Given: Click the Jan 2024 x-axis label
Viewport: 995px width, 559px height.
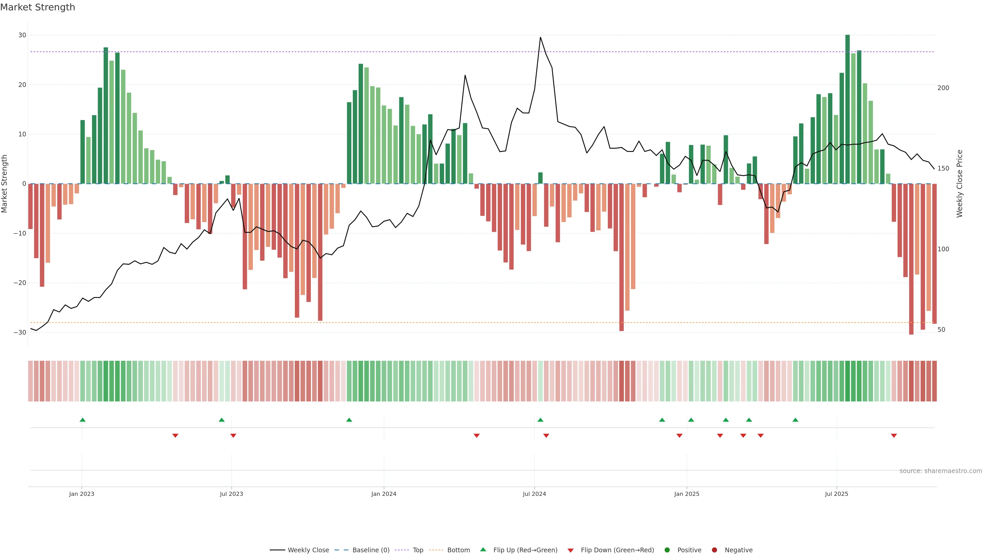Looking at the screenshot, I should (x=383, y=494).
